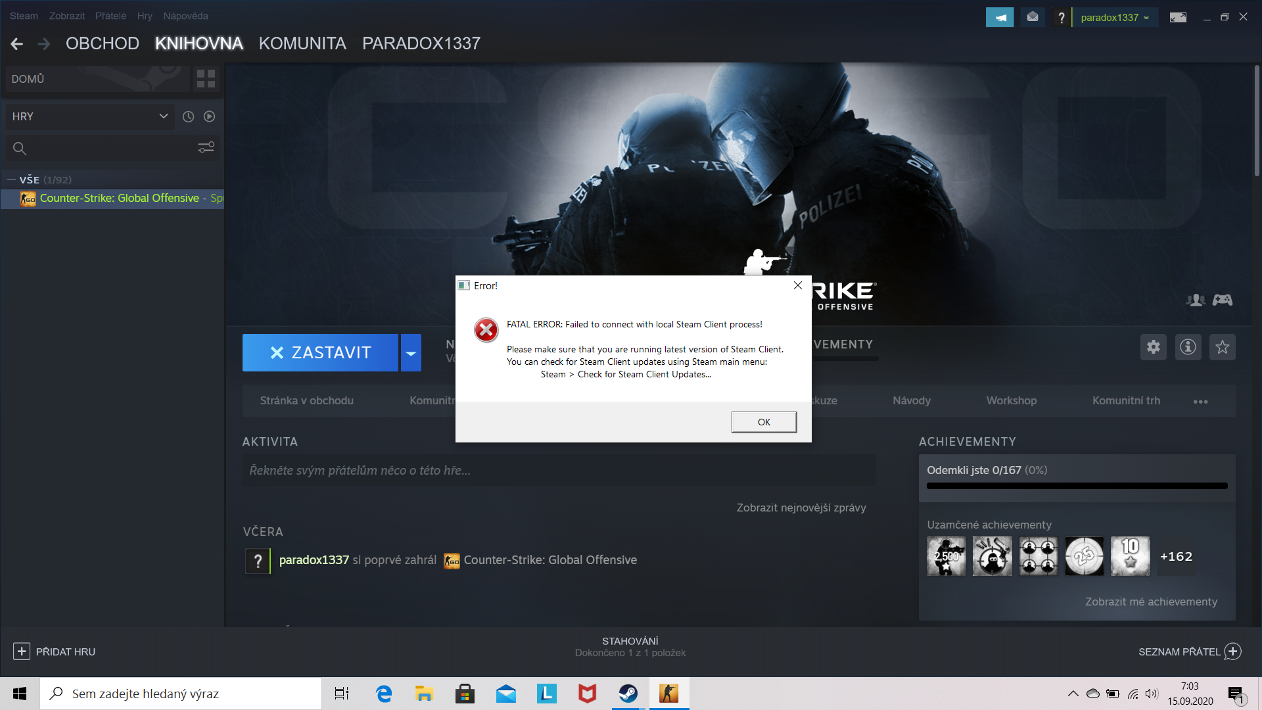
Task: Switch library to grid collections view
Action: click(x=206, y=79)
